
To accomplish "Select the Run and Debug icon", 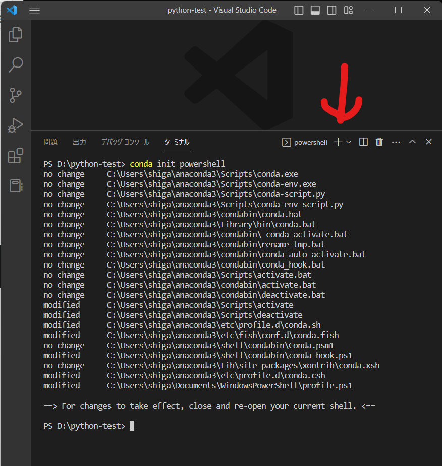I will click(x=15, y=125).
